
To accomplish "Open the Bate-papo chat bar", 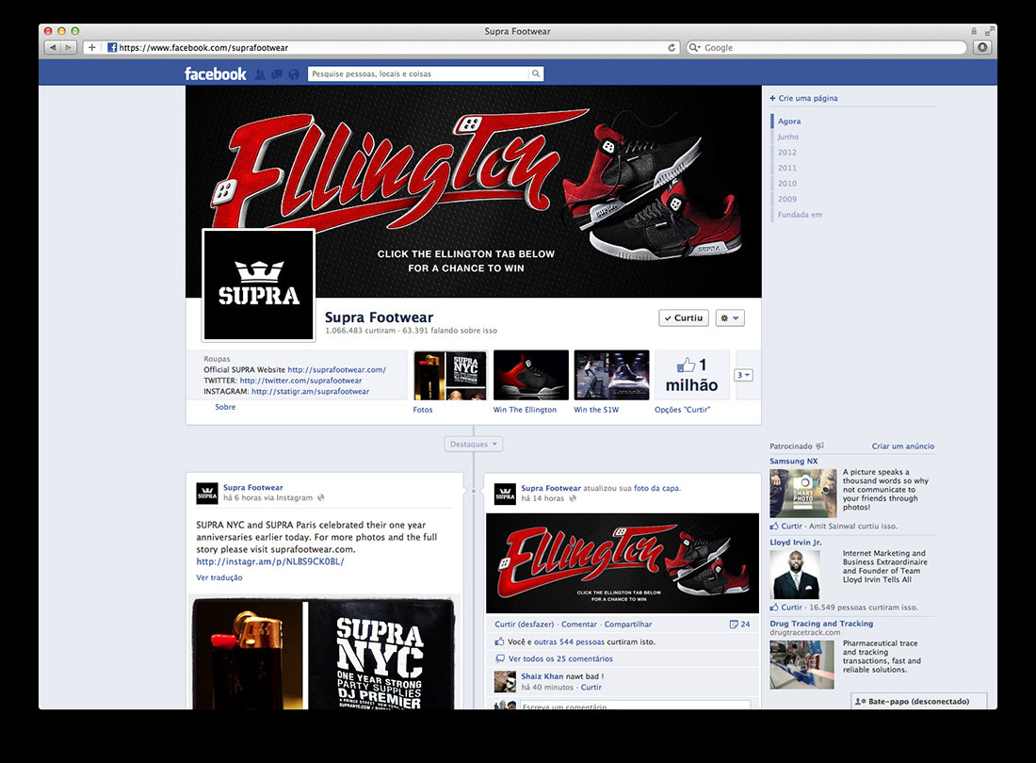I will pyautogui.click(x=919, y=701).
